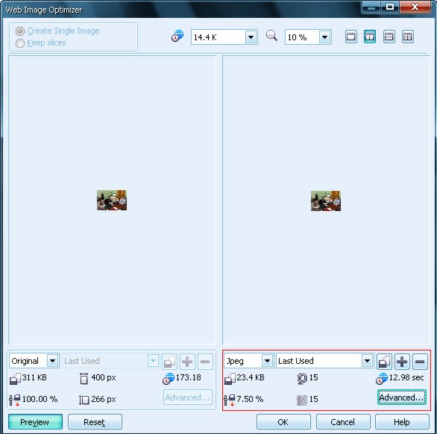The height and width of the screenshot is (434, 437).
Task: Remove preset with right pane minus icon
Action: [x=420, y=361]
